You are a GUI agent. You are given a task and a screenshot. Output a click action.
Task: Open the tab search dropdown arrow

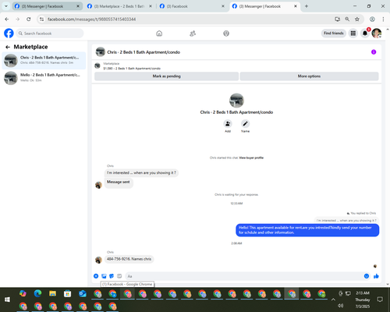(x=6, y=6)
